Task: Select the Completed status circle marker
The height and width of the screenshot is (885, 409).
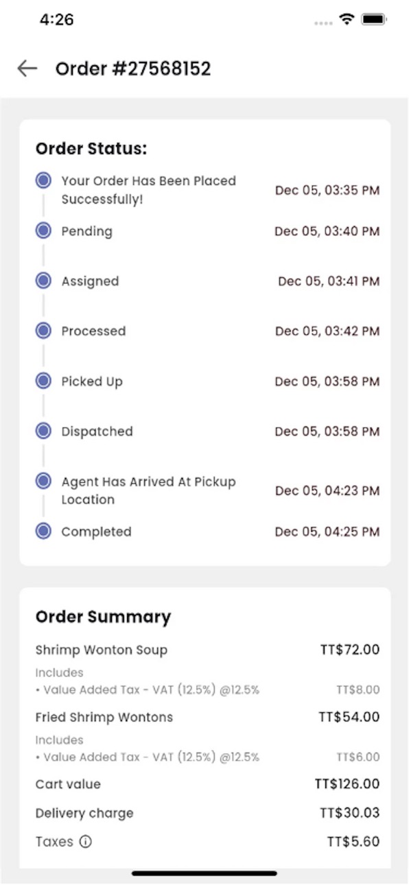Action: (43, 531)
